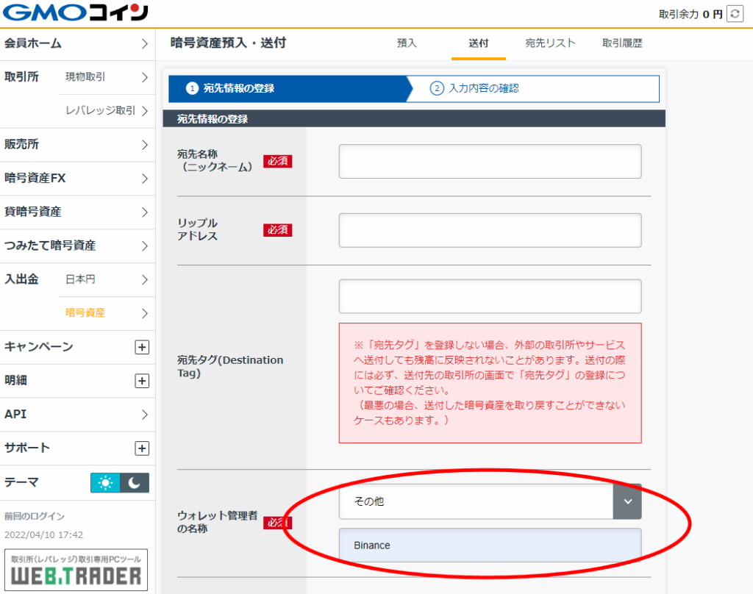Click the 暗号資産FX chevron arrow
This screenshot has width=753, height=594.
[145, 178]
